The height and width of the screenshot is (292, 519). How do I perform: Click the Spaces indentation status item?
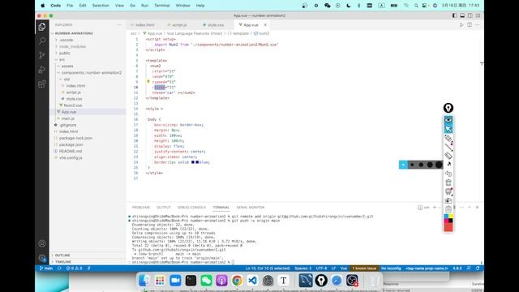point(302,268)
